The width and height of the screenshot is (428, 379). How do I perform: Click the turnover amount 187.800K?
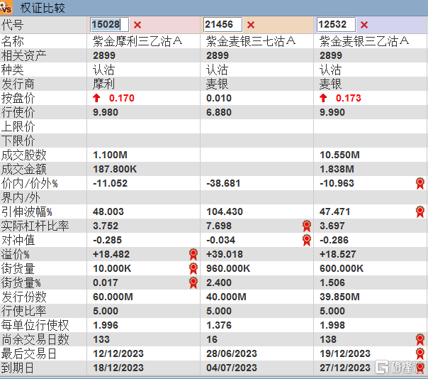click(x=115, y=169)
